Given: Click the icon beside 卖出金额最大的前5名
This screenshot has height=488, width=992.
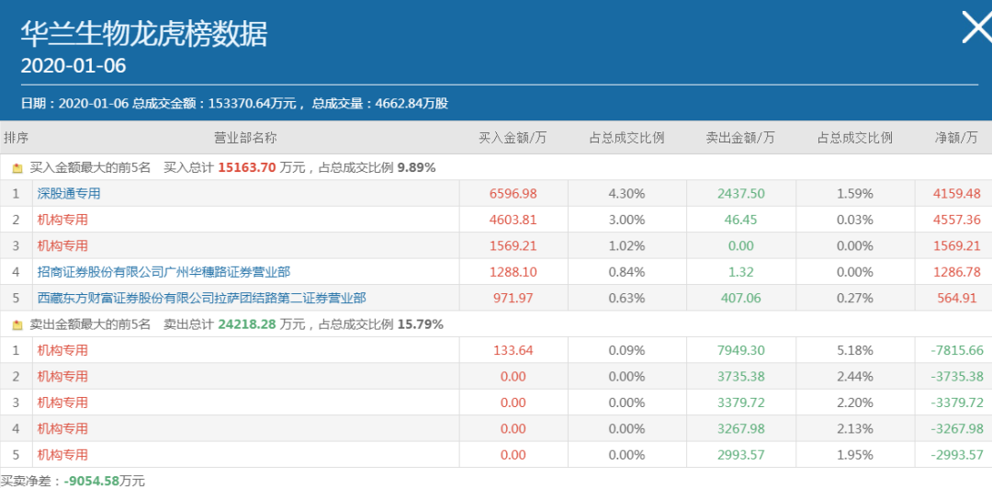Looking at the screenshot, I should point(17,324).
